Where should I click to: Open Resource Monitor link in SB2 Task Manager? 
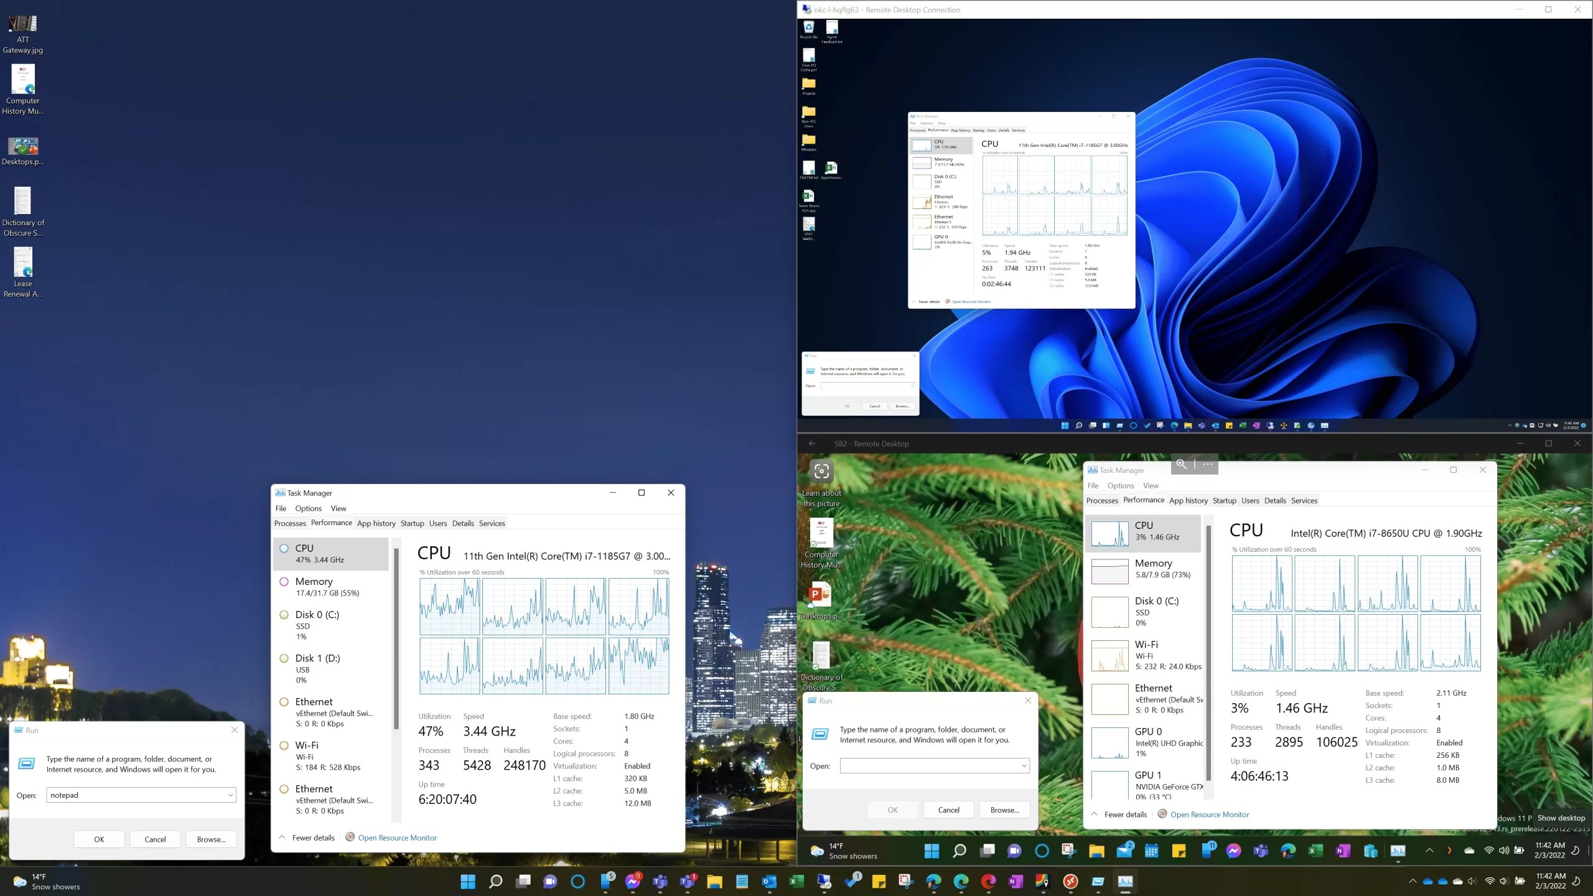(1209, 814)
